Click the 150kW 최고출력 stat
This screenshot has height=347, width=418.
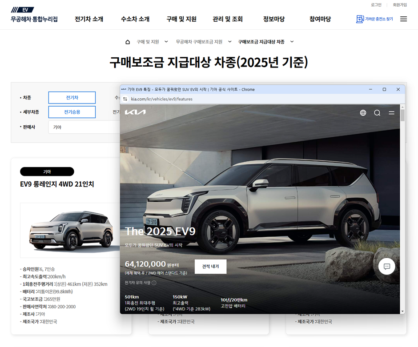(191, 303)
